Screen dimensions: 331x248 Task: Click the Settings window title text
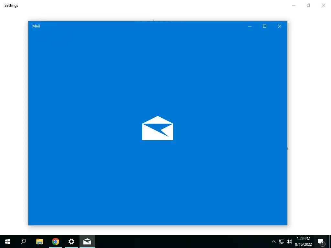[x=11, y=5]
